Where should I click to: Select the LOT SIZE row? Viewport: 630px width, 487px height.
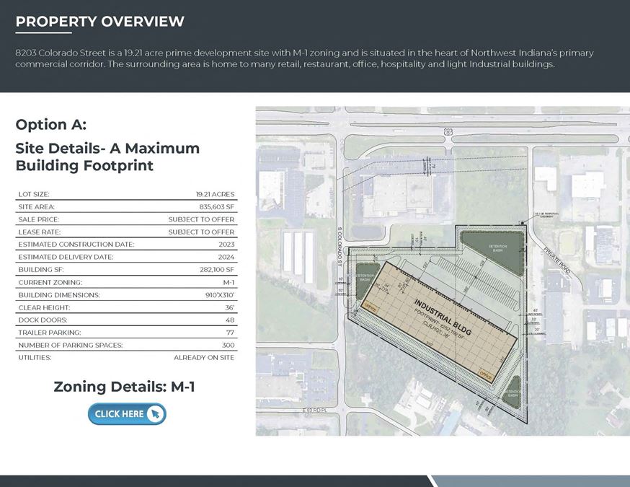pyautogui.click(x=126, y=194)
